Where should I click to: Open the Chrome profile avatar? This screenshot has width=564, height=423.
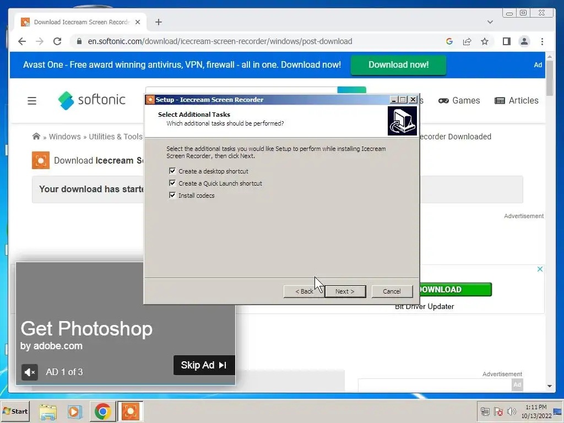click(524, 41)
